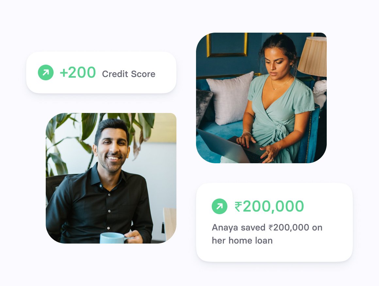The image size is (379, 286).
Task: Click the smiling man's face
Action: pyautogui.click(x=112, y=150)
